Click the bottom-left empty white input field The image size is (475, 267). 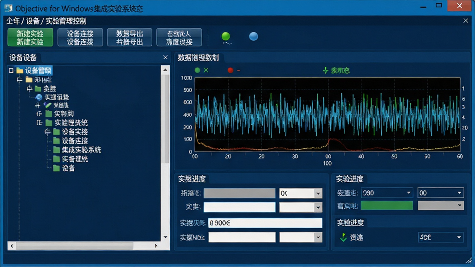pos(242,237)
